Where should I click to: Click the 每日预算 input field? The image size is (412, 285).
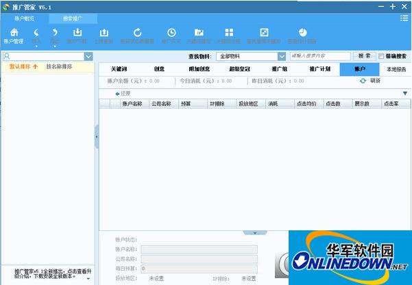pos(199,269)
